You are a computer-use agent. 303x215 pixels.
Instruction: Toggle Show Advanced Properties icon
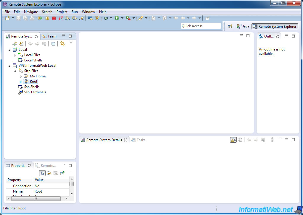click(x=49, y=173)
